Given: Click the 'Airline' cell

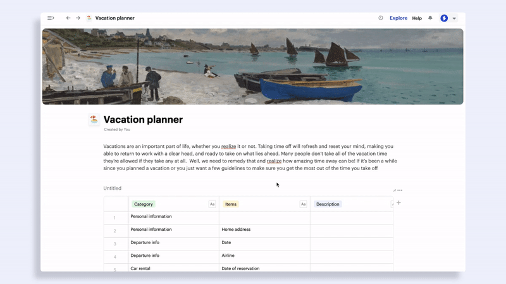Looking at the screenshot, I should tap(264, 257).
